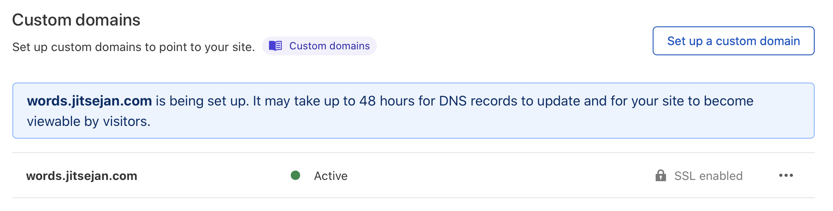Click the SSL lock icon
The width and height of the screenshot is (833, 211).
660,176
